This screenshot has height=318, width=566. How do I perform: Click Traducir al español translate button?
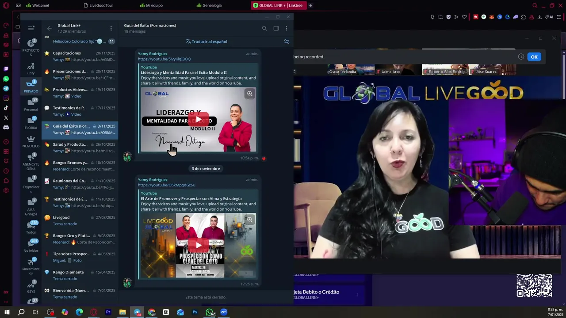click(207, 42)
